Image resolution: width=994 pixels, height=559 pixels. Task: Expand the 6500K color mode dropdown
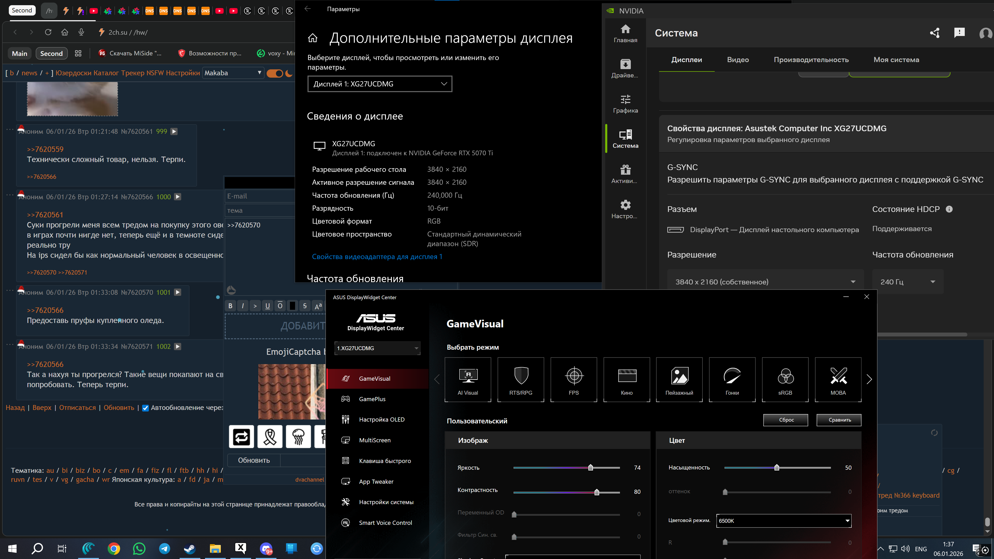[x=783, y=521]
